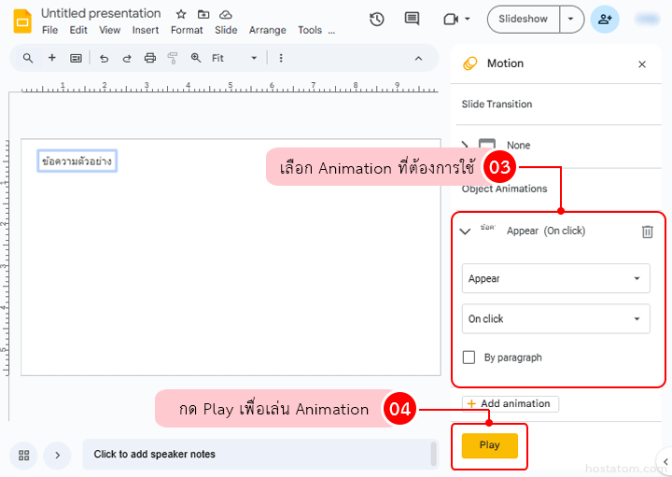Open the share people button

pyautogui.click(x=605, y=20)
